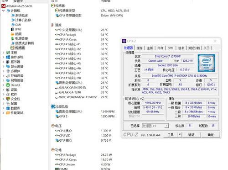Click the 软件 icon in the tree

[8, 94]
